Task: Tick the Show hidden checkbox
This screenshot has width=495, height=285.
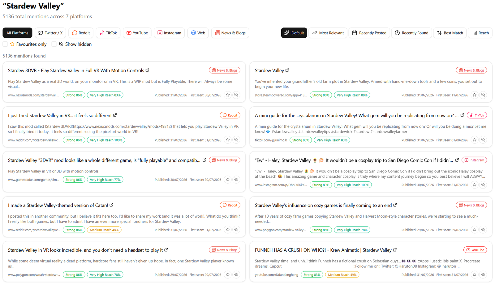Action: click(x=54, y=44)
